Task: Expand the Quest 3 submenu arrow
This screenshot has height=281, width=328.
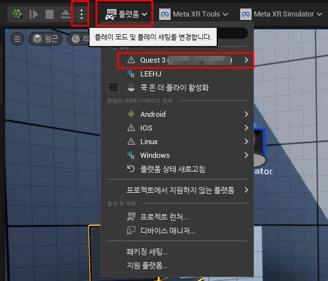Action: 246,60
